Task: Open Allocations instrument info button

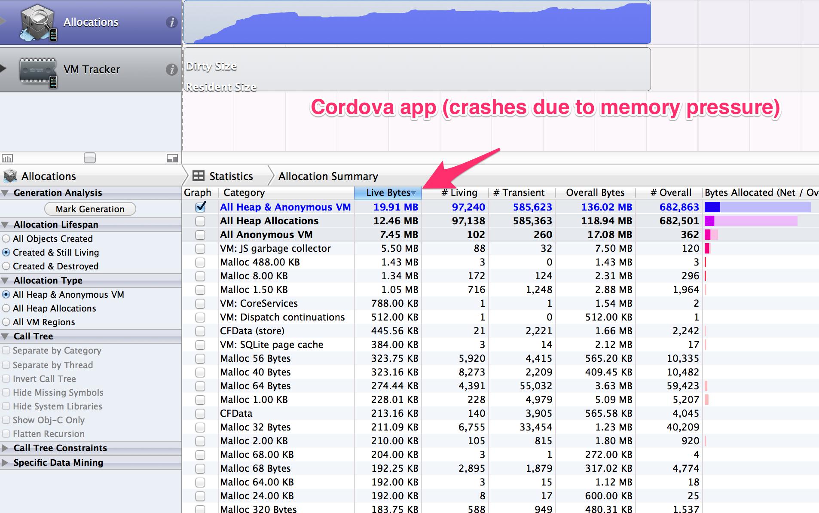Action: (171, 22)
